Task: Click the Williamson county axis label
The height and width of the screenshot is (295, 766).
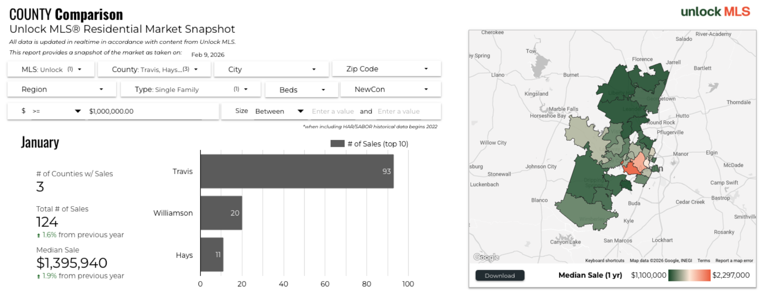Action: click(173, 213)
